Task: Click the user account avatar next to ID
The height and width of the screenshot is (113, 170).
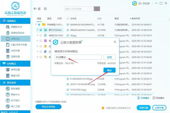Action: 134,3
